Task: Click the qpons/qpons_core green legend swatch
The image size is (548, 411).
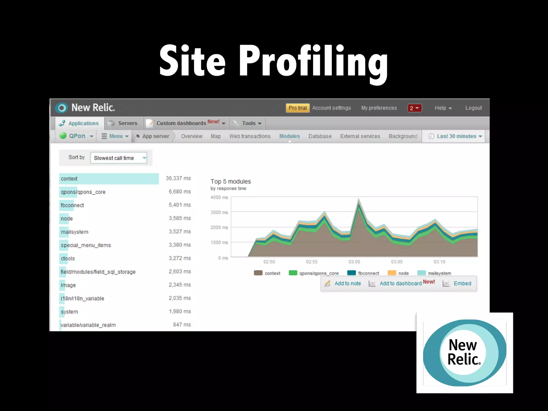Action: pos(293,273)
